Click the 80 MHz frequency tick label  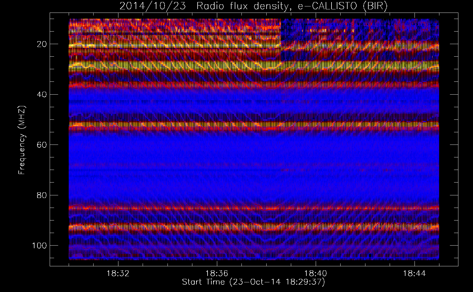tap(42, 195)
